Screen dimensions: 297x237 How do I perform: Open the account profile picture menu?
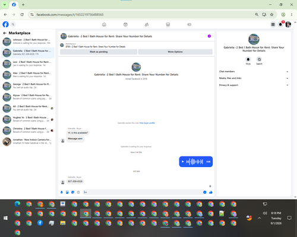tap(288, 24)
